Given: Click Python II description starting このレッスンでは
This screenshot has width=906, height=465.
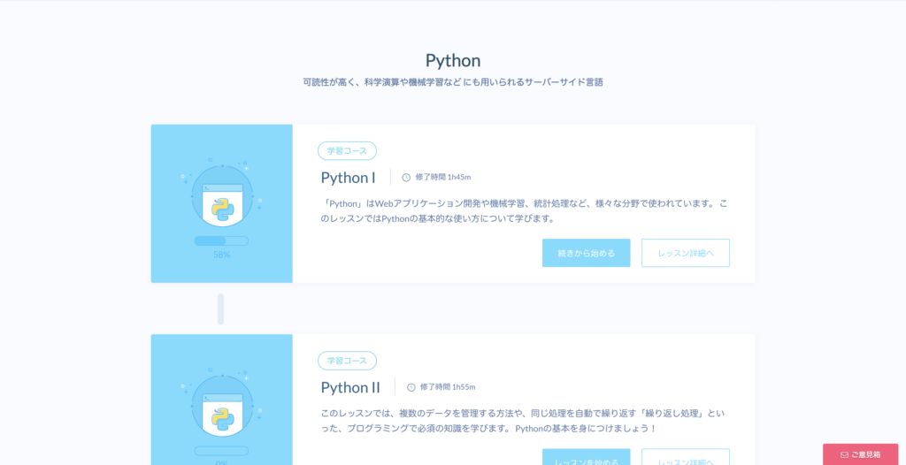Looking at the screenshot, I should tap(523, 421).
